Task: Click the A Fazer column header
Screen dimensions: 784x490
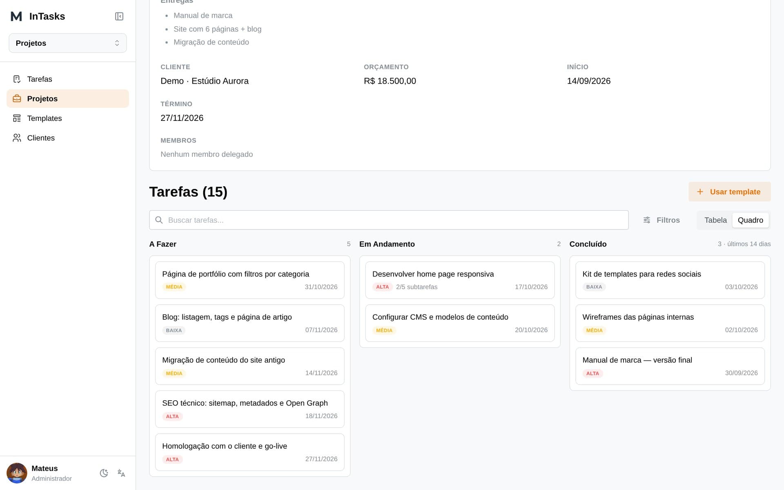Action: (163, 244)
